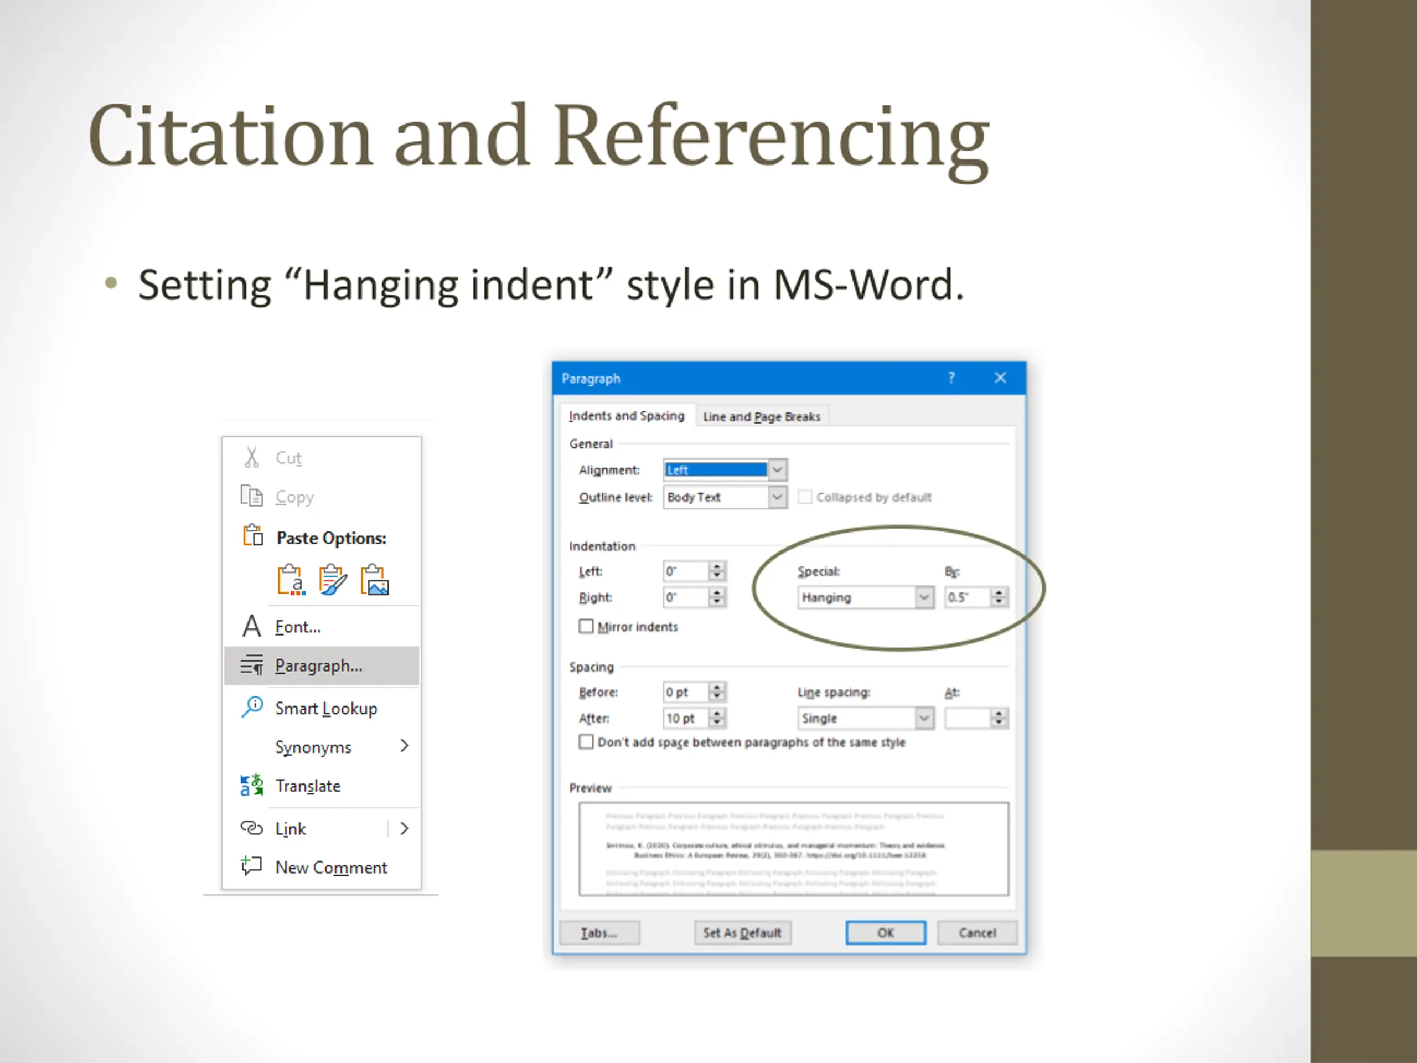Click the New Comment icon

click(251, 866)
